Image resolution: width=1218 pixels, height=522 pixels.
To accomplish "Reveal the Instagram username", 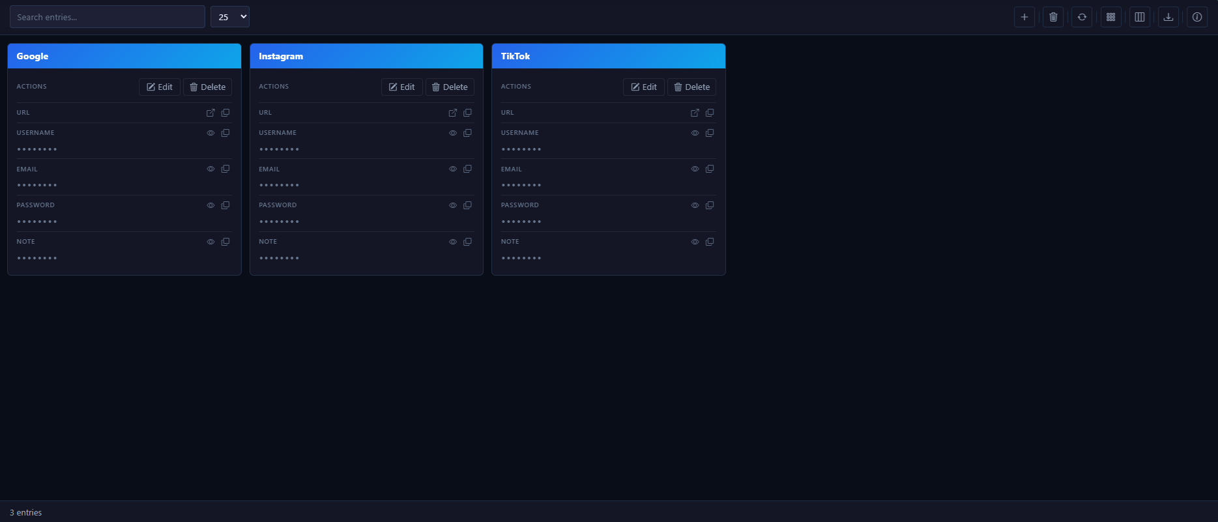I will 453,133.
